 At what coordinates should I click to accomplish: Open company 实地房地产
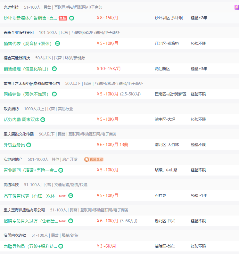pyautogui.click(x=13, y=160)
